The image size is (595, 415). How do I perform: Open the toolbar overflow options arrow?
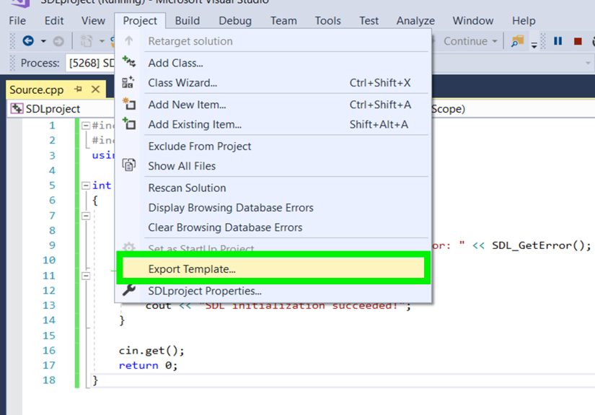click(534, 45)
